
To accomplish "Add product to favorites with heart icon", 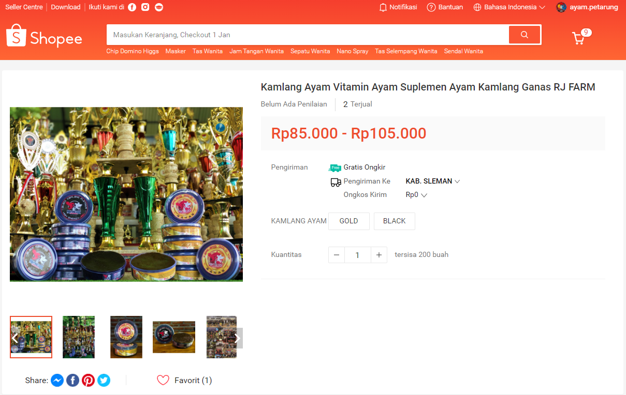I will click(163, 381).
